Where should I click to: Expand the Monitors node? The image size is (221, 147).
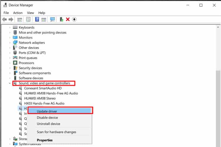[10, 38]
